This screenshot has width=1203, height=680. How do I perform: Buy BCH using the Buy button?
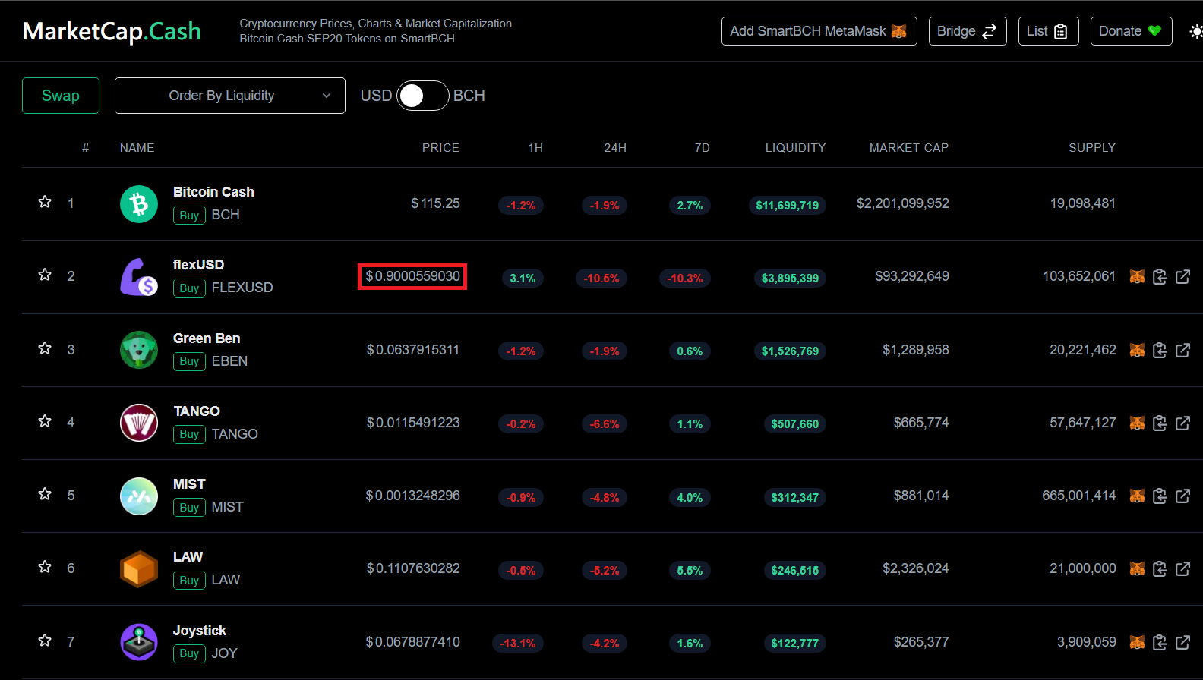tap(189, 216)
